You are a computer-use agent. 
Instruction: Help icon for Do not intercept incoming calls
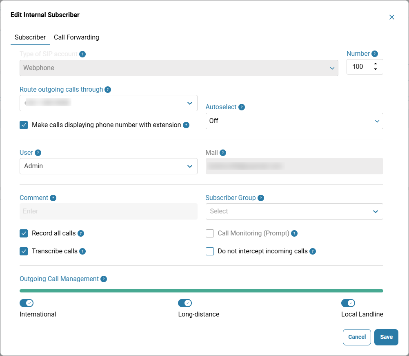coord(313,251)
